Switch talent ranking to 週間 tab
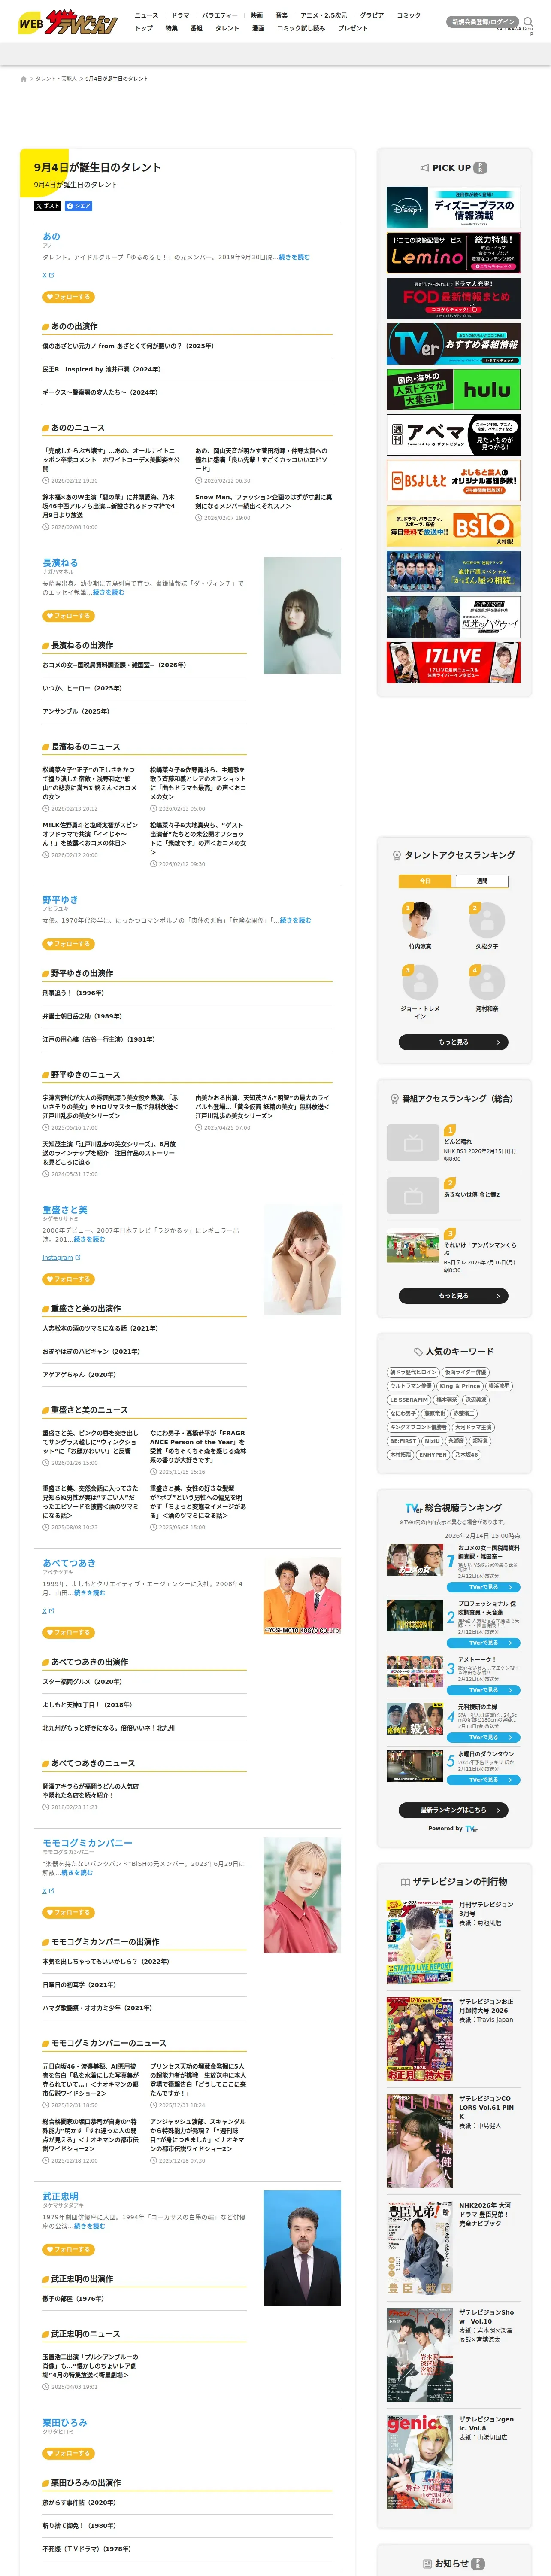 [482, 881]
